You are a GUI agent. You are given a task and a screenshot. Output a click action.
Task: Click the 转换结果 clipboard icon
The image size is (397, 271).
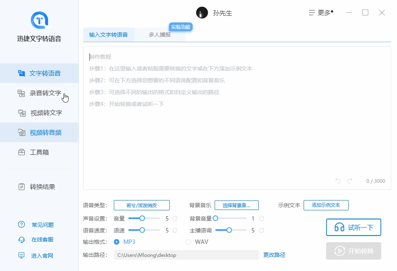pyautogui.click(x=22, y=187)
